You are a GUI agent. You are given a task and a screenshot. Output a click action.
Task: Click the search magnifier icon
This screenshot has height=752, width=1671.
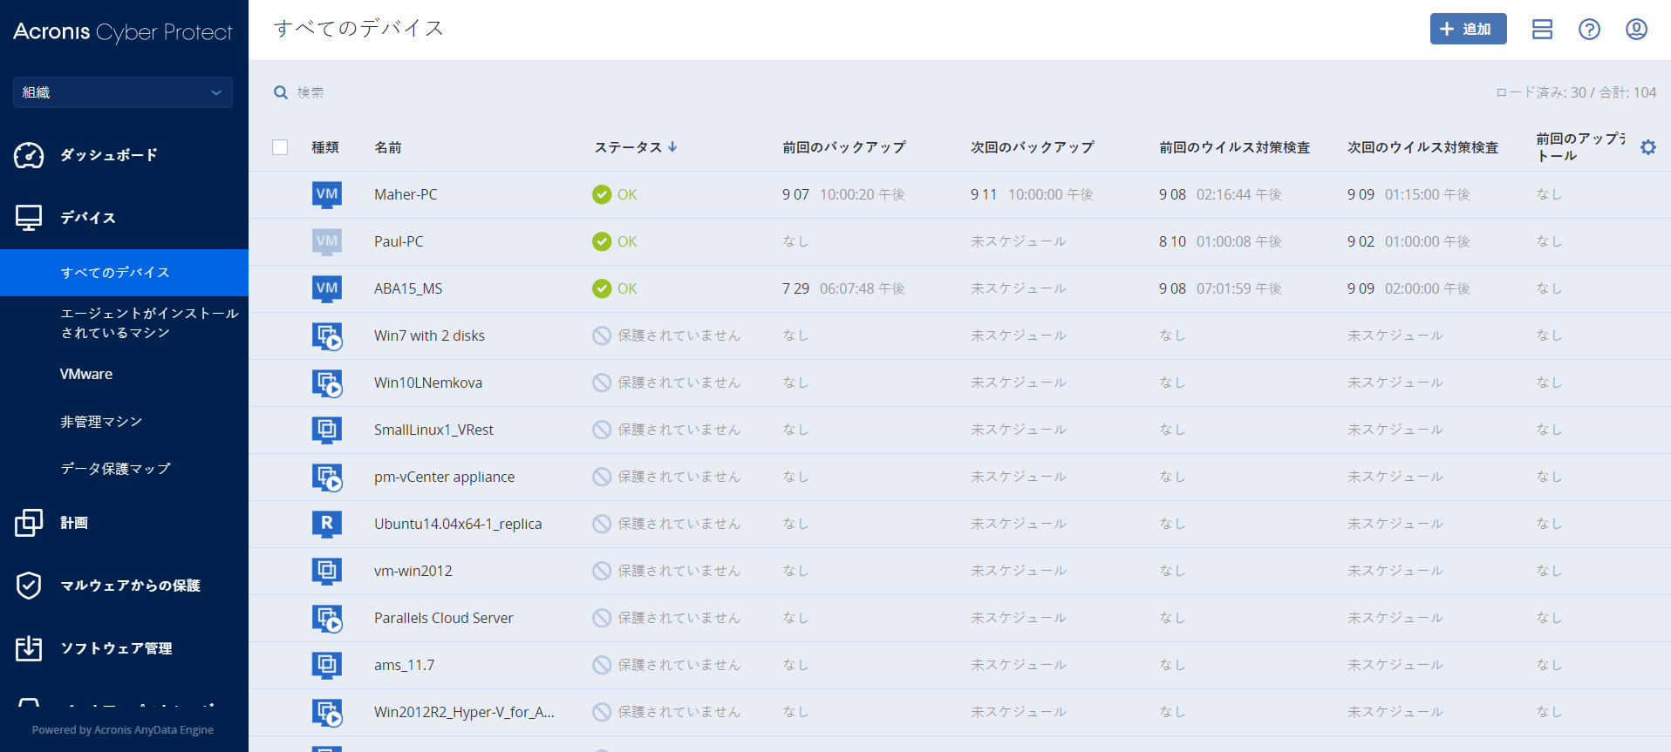(281, 92)
